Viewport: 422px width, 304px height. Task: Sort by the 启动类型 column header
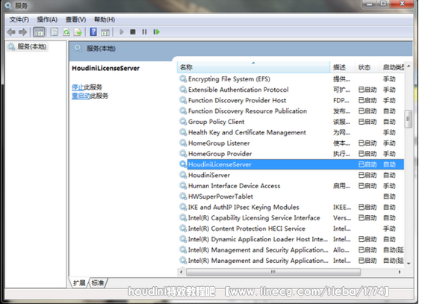[392, 67]
